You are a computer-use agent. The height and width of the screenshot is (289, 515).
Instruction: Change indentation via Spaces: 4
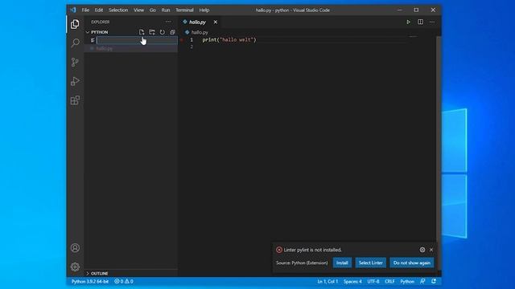pos(352,281)
